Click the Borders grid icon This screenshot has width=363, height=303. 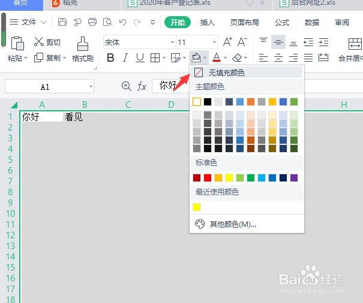click(x=155, y=57)
